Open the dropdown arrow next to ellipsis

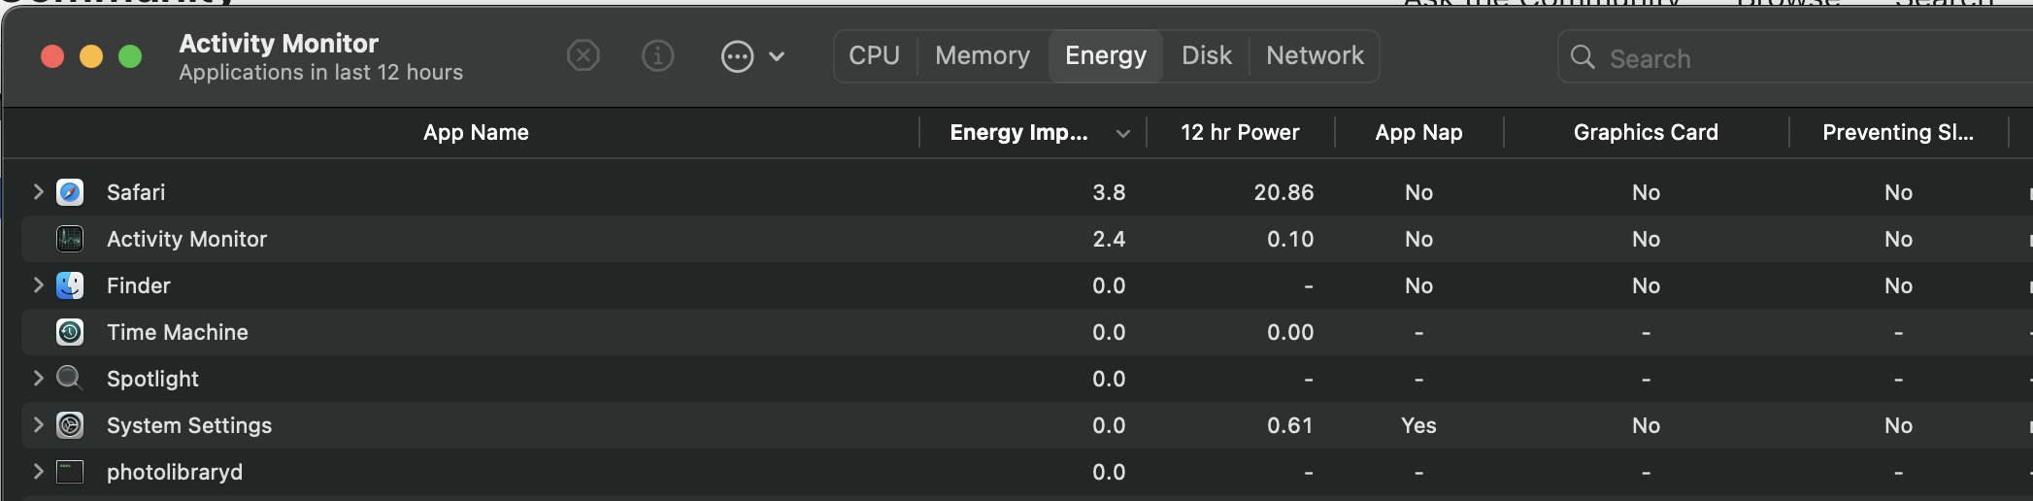(x=777, y=56)
